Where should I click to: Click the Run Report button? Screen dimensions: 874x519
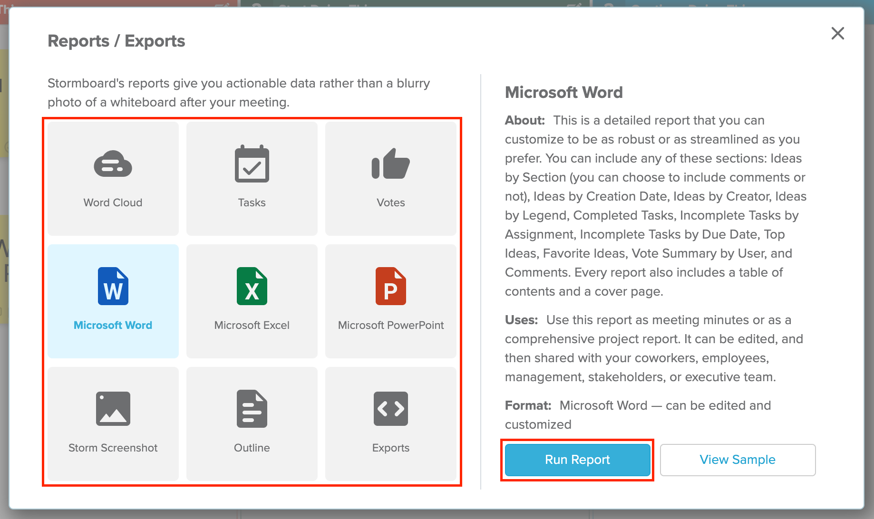click(578, 460)
